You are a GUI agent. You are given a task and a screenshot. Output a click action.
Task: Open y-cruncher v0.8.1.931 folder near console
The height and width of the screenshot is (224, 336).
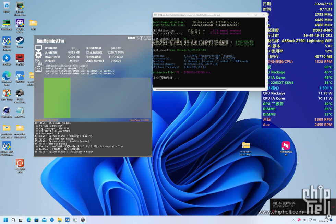click(246, 149)
